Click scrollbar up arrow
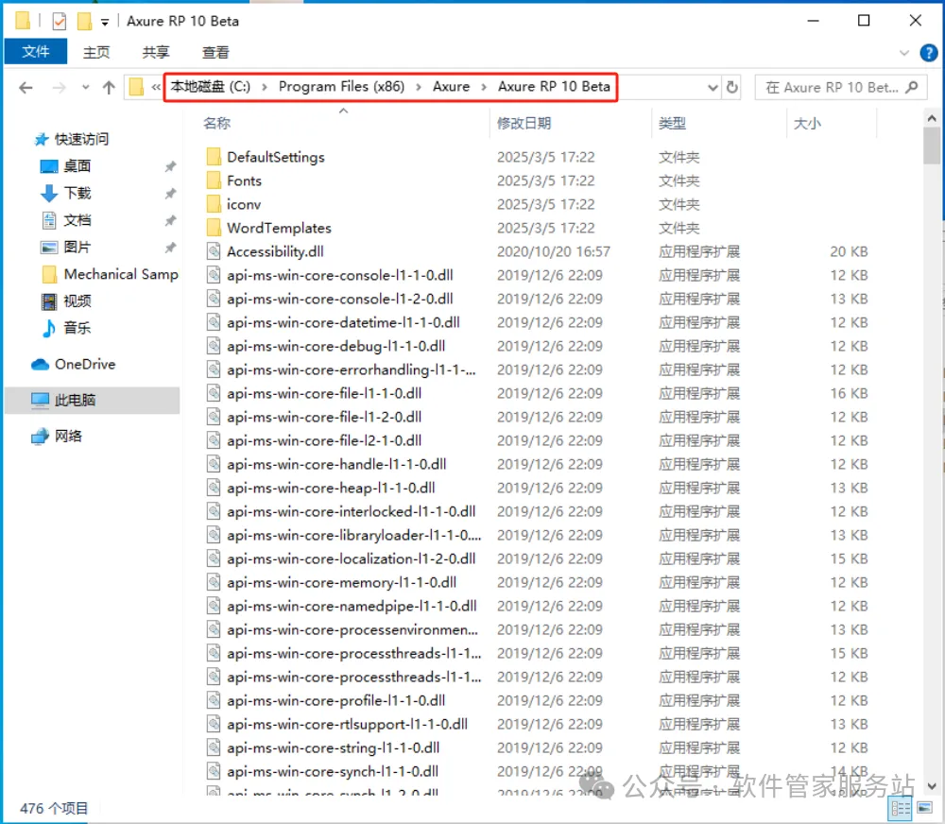 [932, 119]
